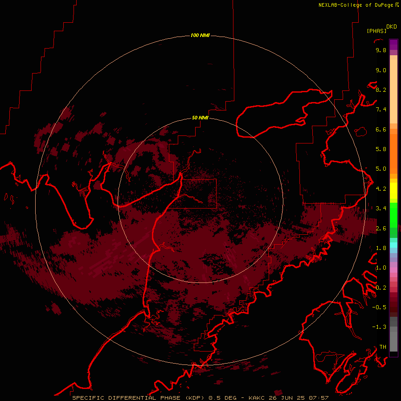Click the 9.0 value on the color scale
Viewport: 401px width, 401px height.
point(381,70)
